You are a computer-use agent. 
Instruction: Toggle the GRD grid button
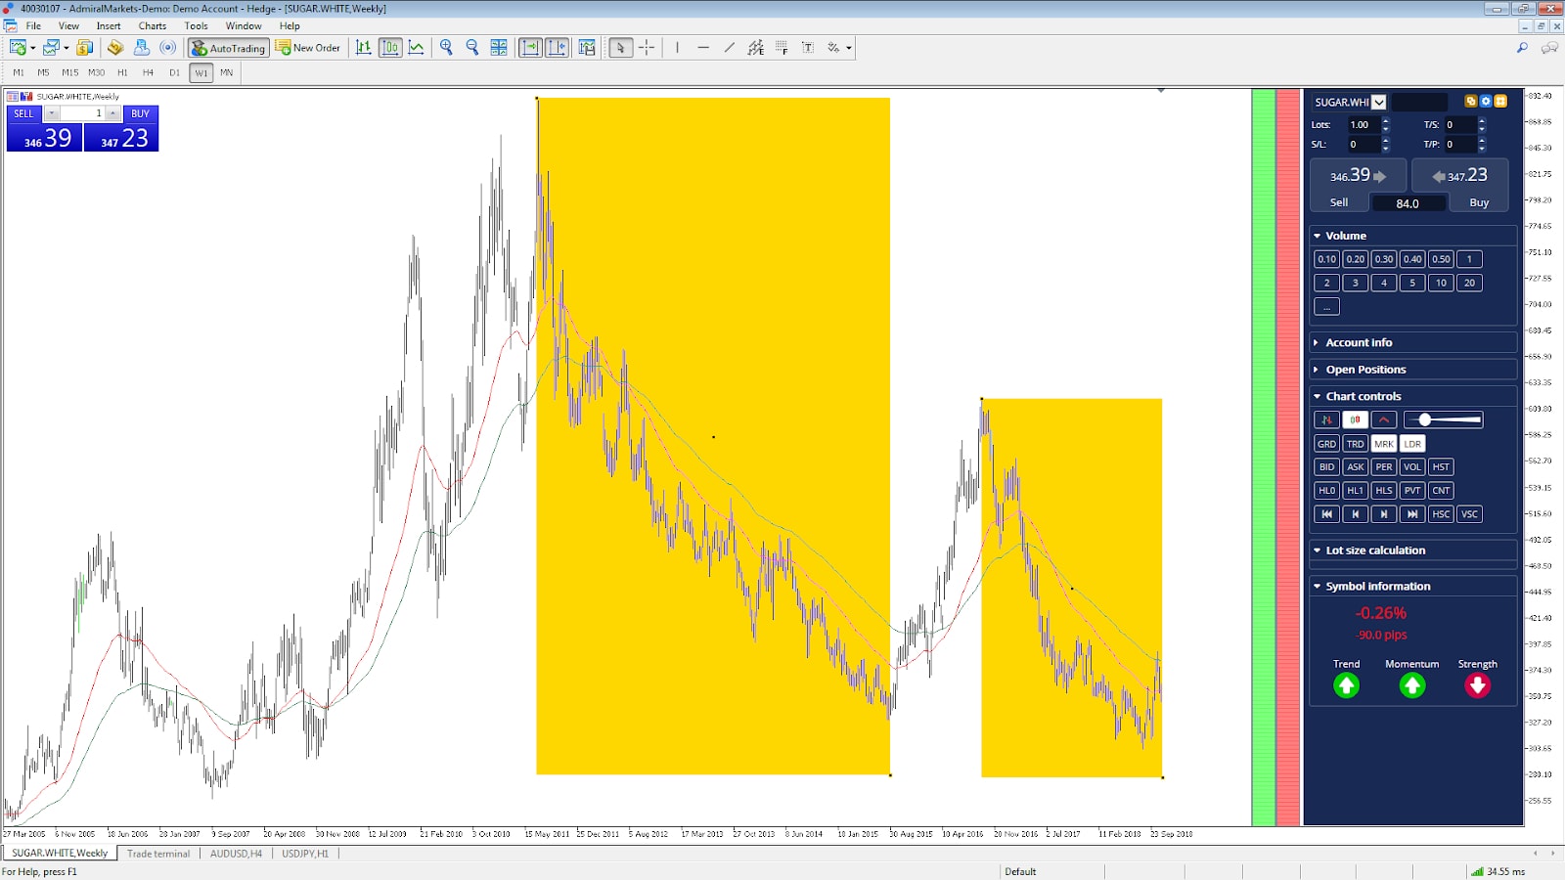click(x=1326, y=444)
